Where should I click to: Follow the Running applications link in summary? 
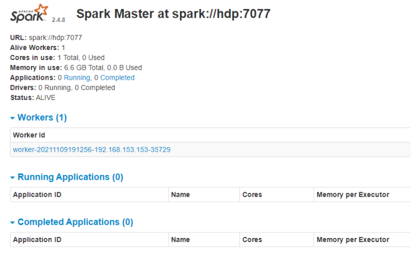coord(77,78)
